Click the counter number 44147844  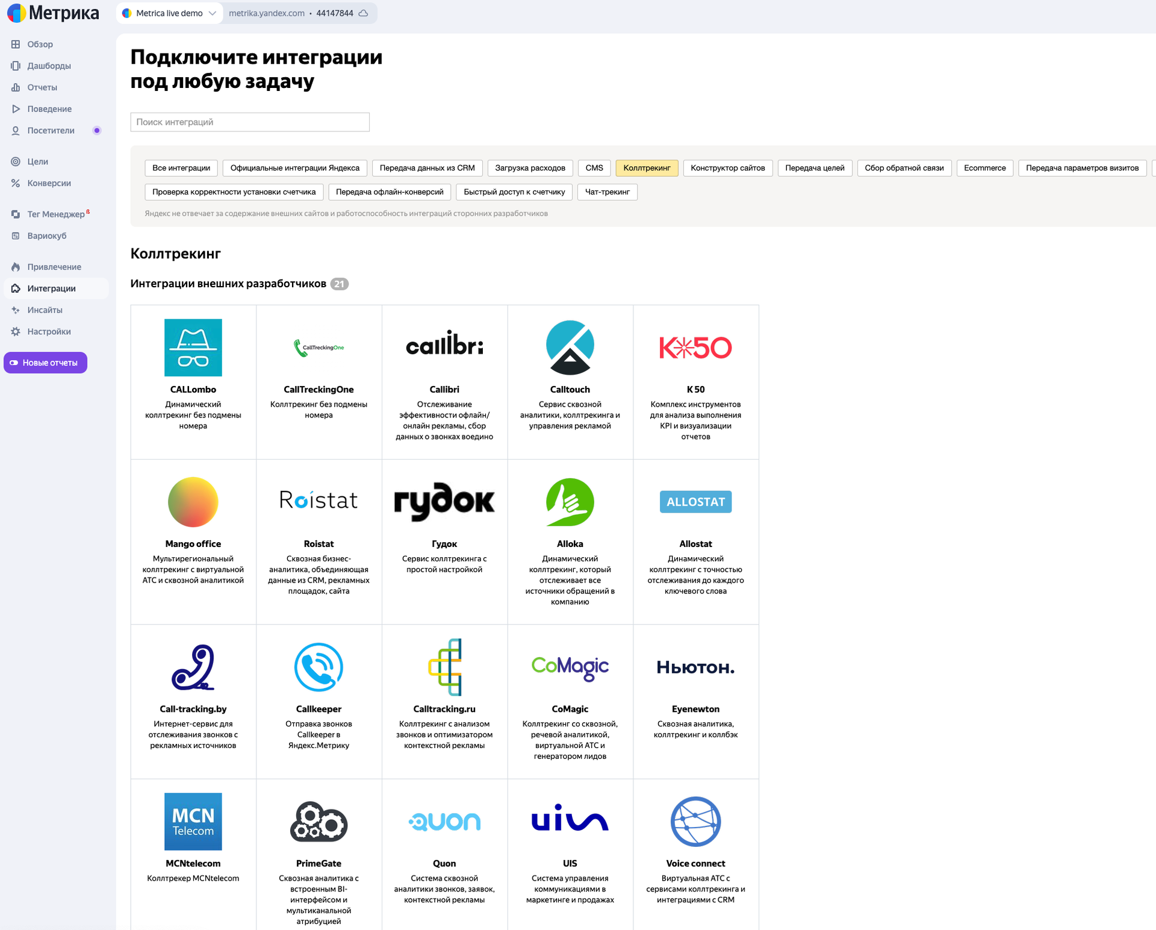[x=335, y=13]
